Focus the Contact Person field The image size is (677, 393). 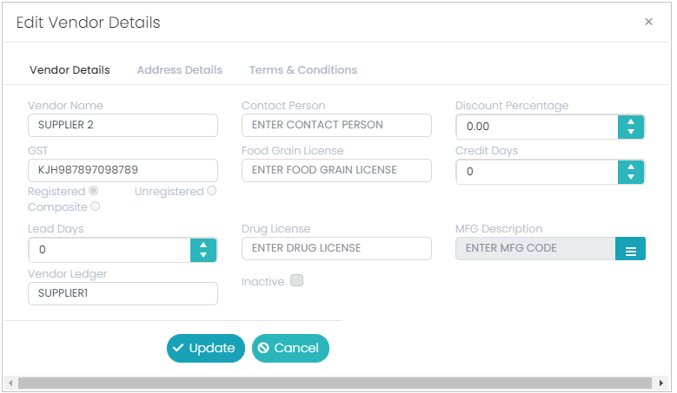click(x=336, y=126)
